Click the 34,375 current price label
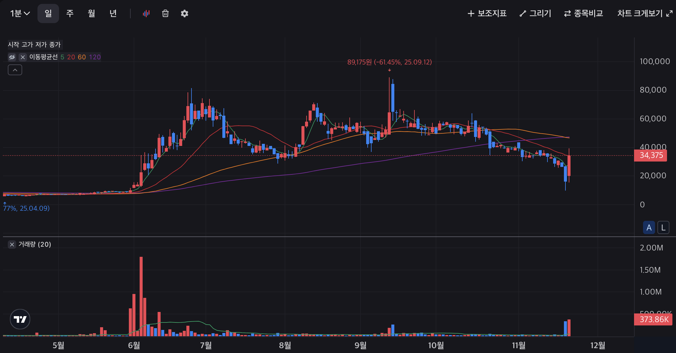 (651, 156)
